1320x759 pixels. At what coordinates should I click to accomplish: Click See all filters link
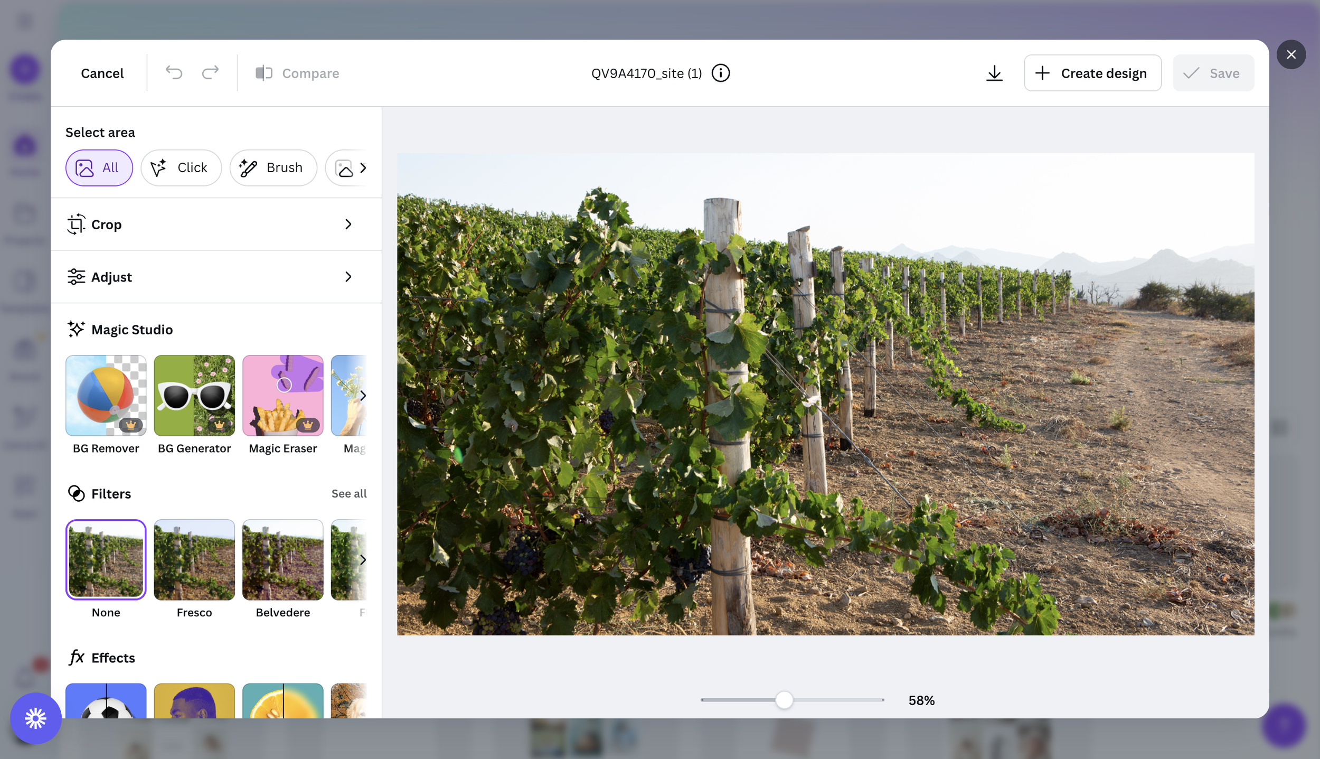click(348, 493)
